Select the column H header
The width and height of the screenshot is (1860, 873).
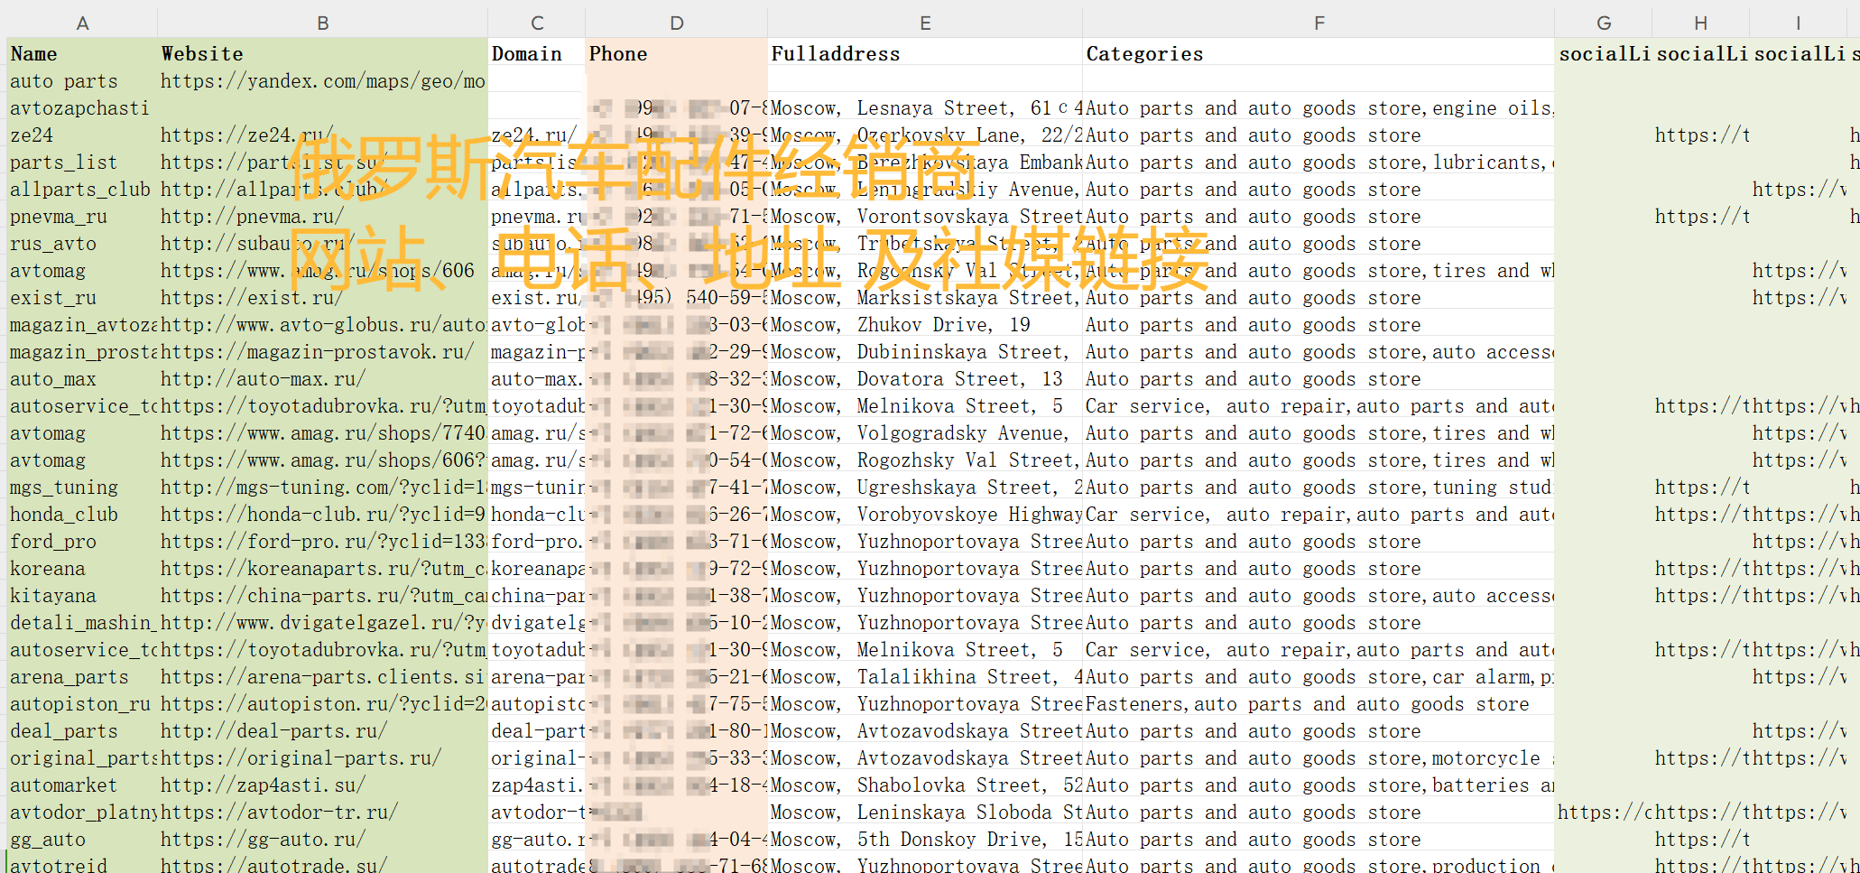pyautogui.click(x=1699, y=23)
